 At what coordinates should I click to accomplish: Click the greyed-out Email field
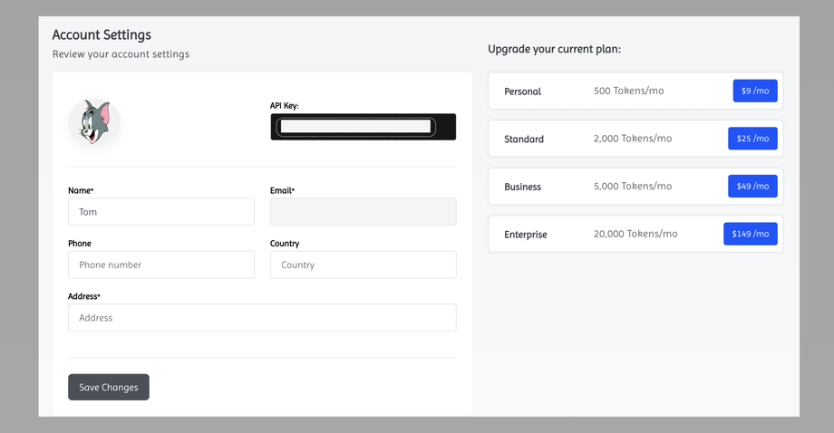[x=363, y=212]
